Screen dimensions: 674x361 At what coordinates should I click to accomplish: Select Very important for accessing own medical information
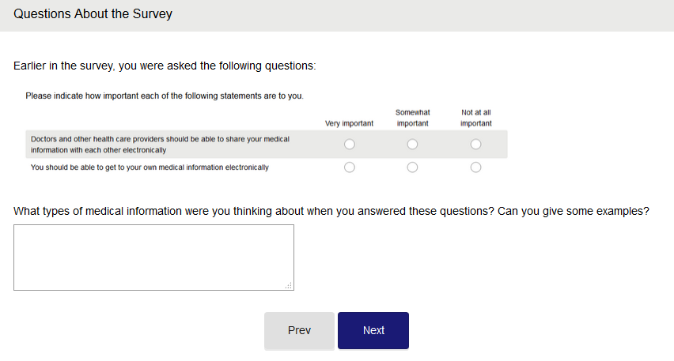pyautogui.click(x=350, y=167)
